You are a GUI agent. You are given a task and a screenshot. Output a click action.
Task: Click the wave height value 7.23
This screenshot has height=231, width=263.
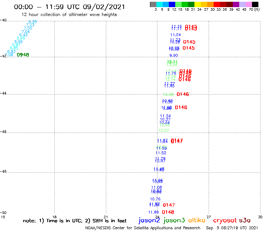pos(30,25)
